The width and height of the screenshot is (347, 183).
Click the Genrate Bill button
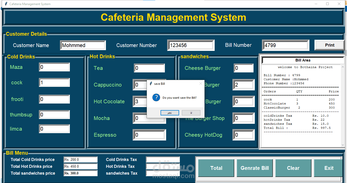pos(255,168)
